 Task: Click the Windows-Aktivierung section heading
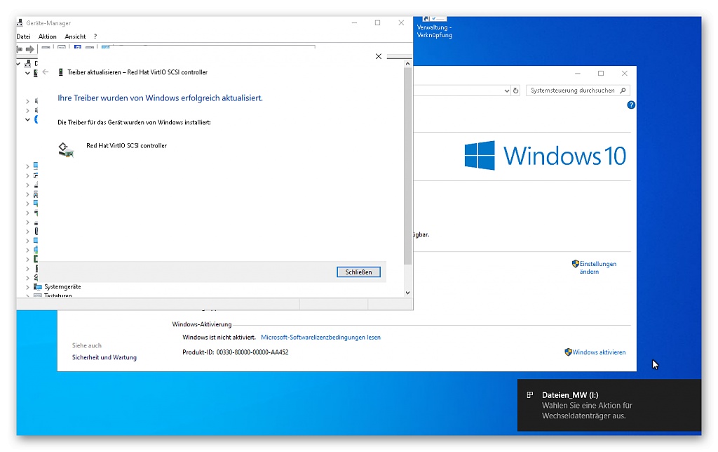pos(202,324)
